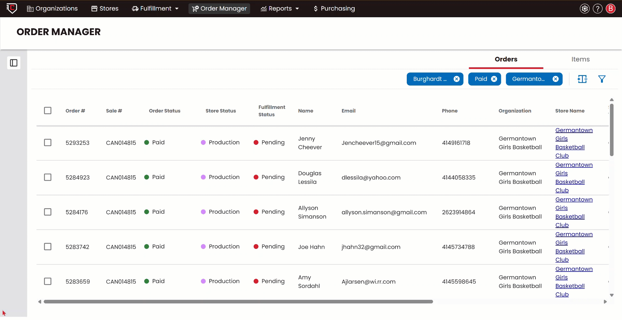Image resolution: width=622 pixels, height=320 pixels.
Task: Open the user profile B avatar
Action: tap(611, 8)
